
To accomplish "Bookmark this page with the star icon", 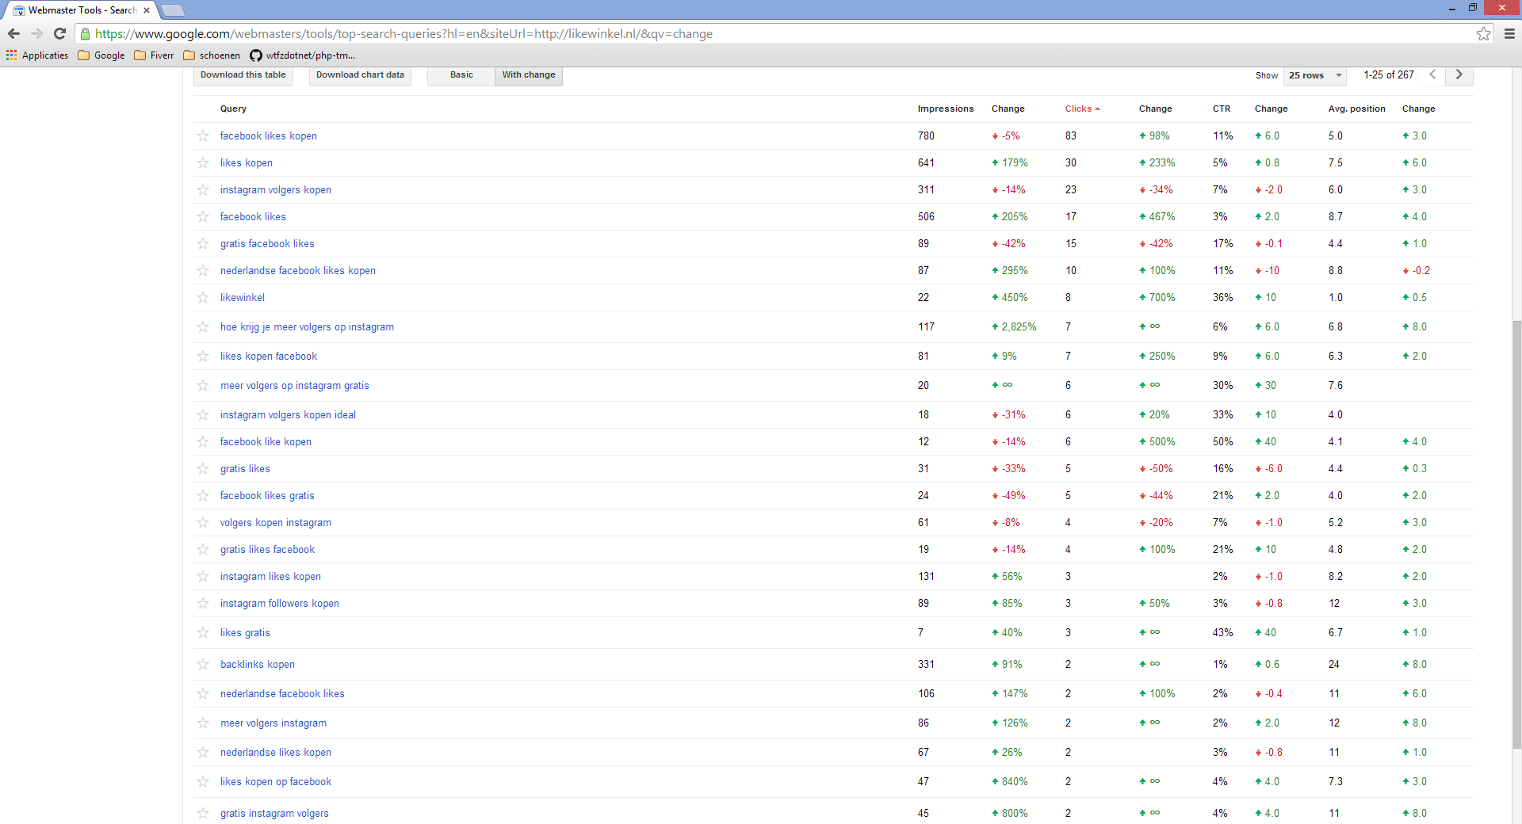I will coord(1483,33).
